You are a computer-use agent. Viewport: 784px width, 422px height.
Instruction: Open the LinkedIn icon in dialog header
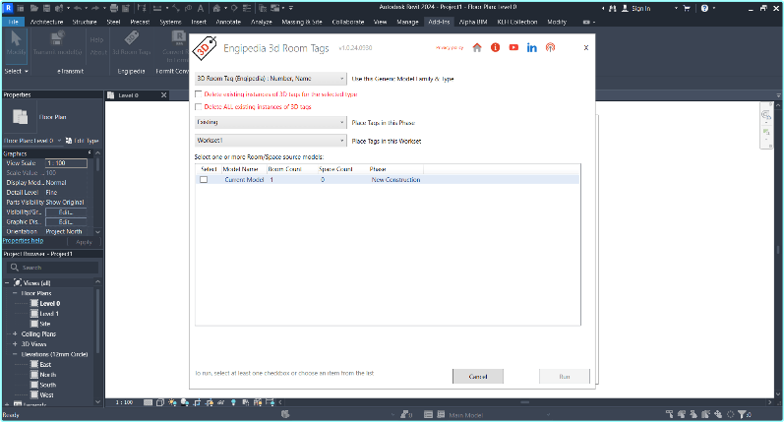(x=532, y=47)
